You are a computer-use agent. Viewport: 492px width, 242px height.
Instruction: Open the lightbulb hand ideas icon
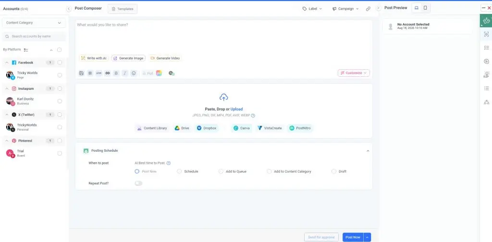[x=486, y=74]
